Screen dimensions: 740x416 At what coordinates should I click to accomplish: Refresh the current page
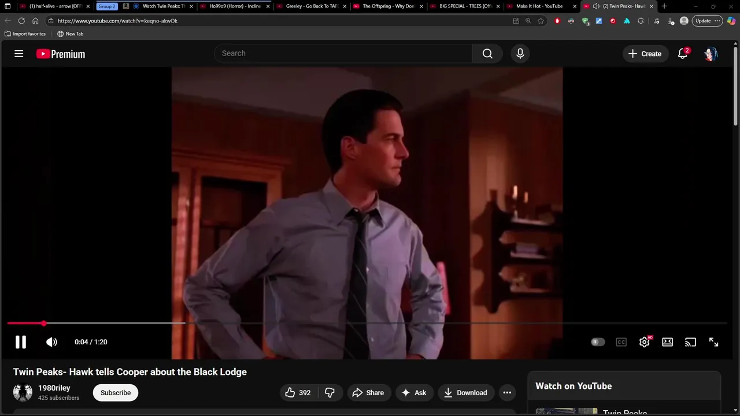(21, 21)
